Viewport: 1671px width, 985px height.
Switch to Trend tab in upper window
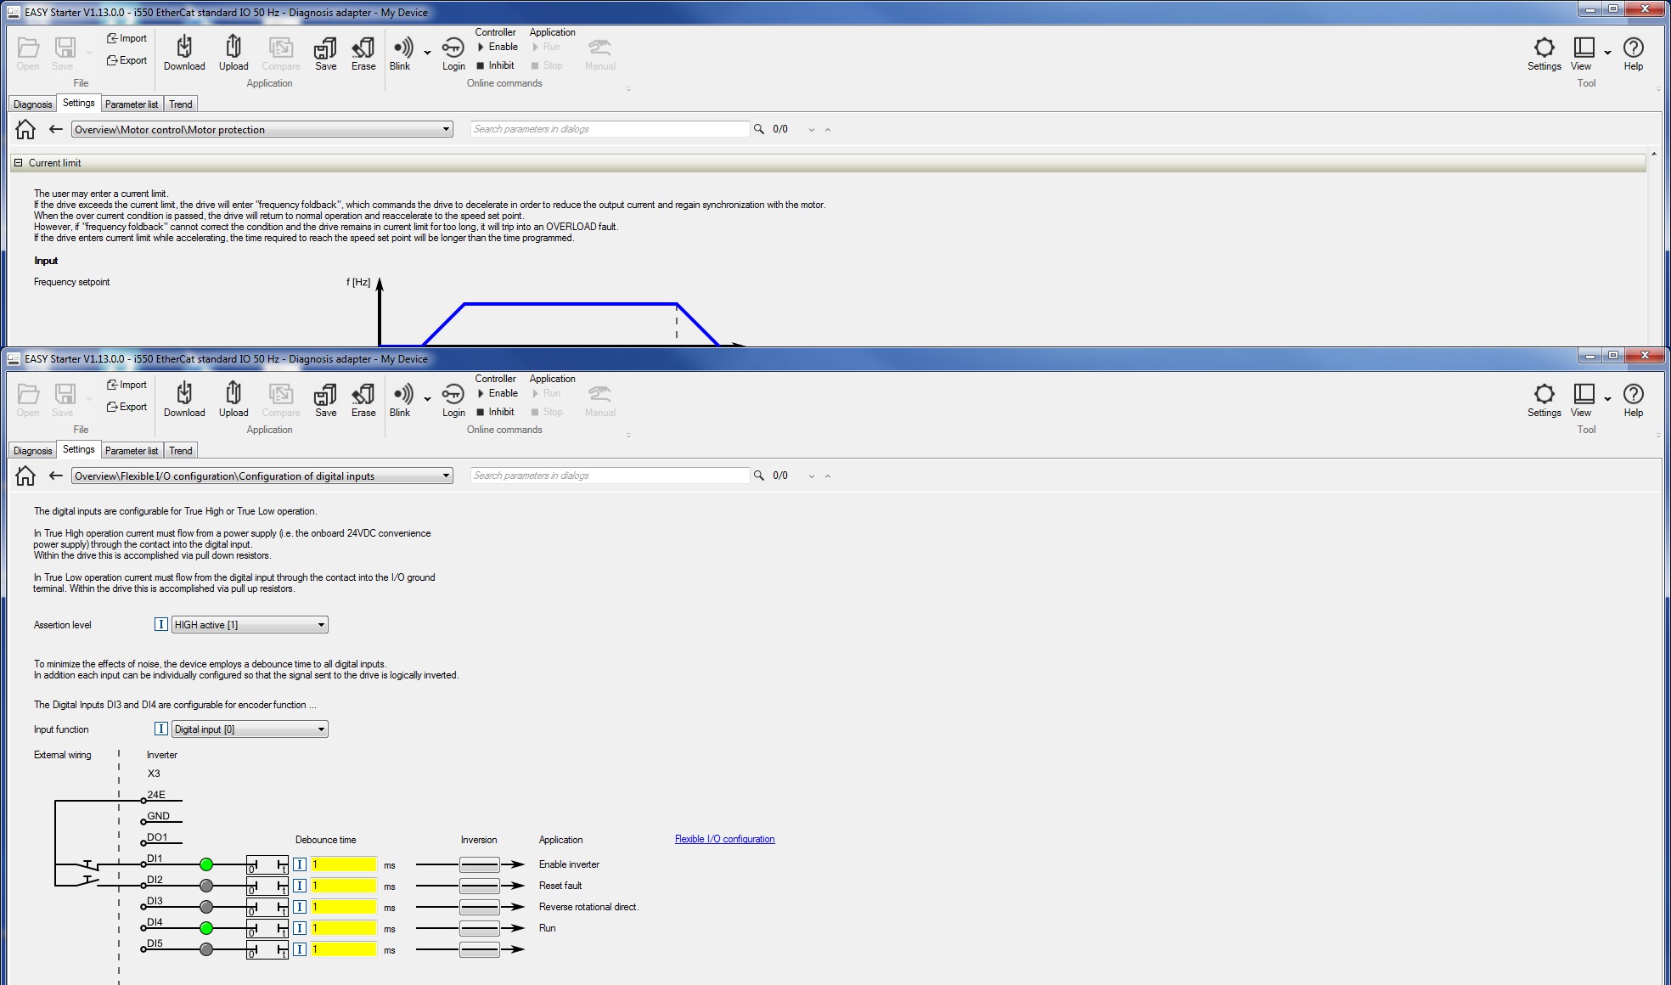tap(181, 104)
